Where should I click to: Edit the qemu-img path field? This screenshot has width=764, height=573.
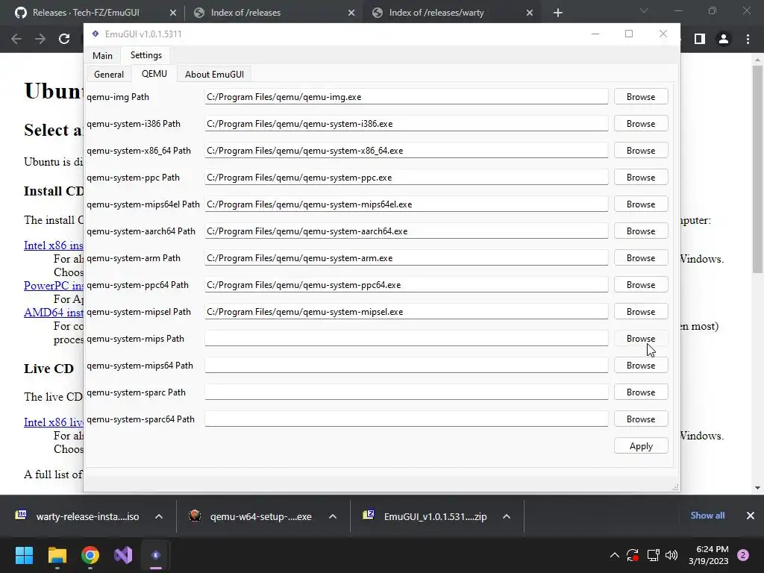coord(407,97)
